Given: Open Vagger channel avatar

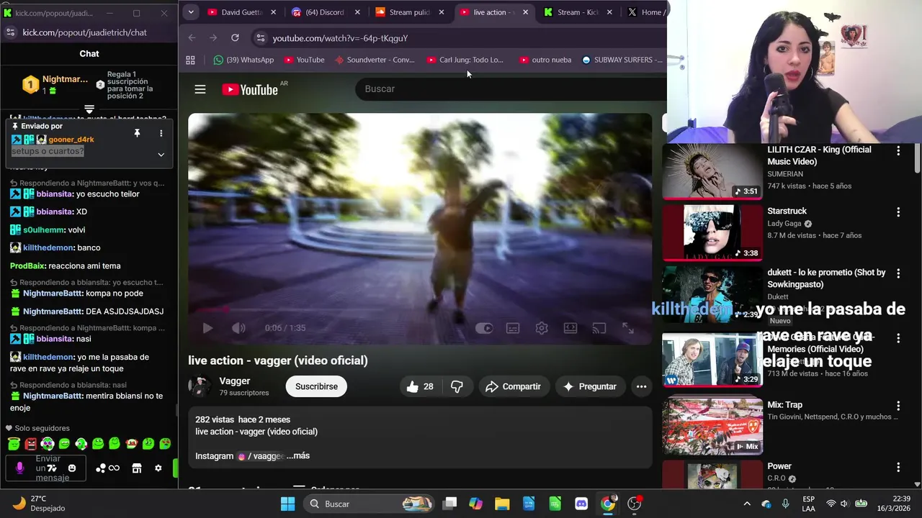Looking at the screenshot, I should [200, 386].
